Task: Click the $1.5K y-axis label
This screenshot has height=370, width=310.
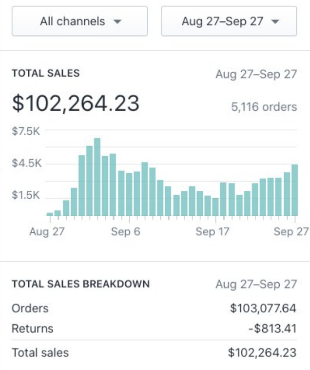Action: [26, 195]
